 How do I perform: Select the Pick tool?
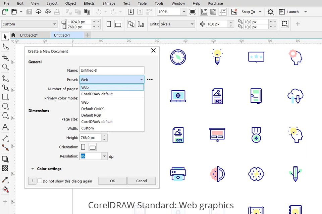pyautogui.click(x=5, y=37)
